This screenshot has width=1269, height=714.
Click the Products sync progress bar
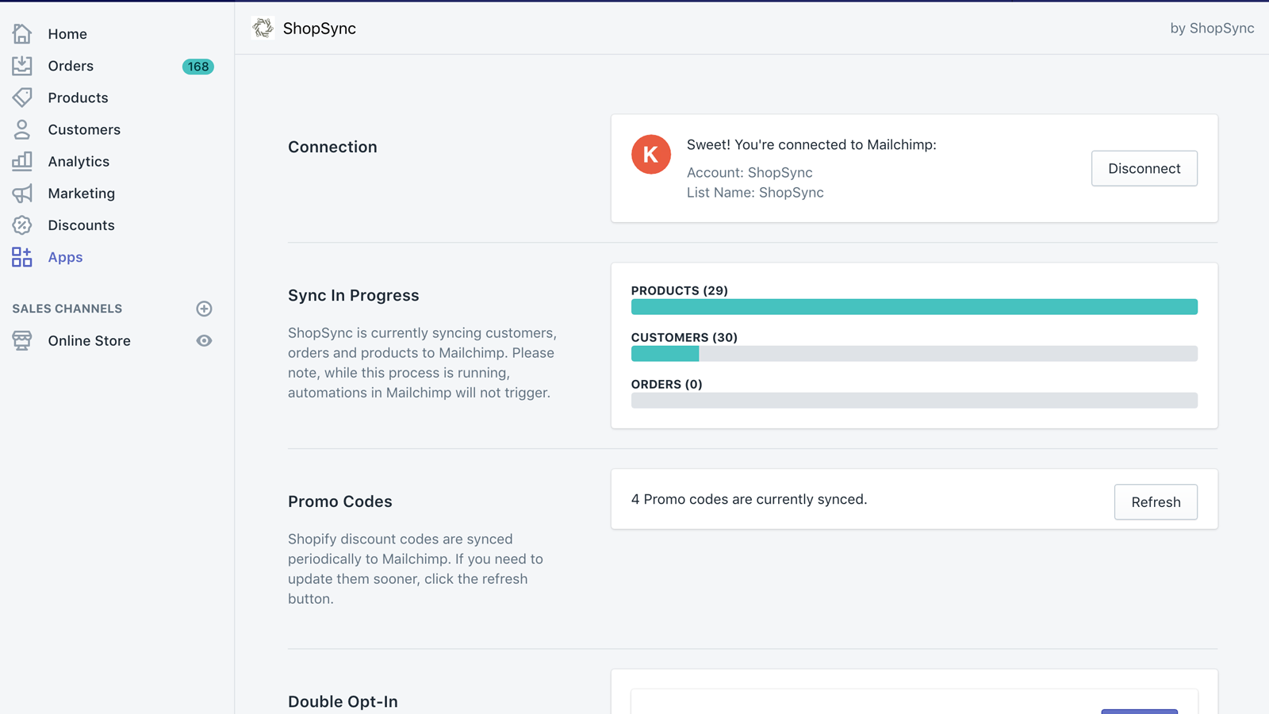click(914, 307)
